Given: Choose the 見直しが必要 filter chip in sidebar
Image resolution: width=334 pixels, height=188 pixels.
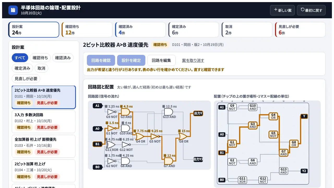Looking at the screenshot, I should [x=26, y=79].
